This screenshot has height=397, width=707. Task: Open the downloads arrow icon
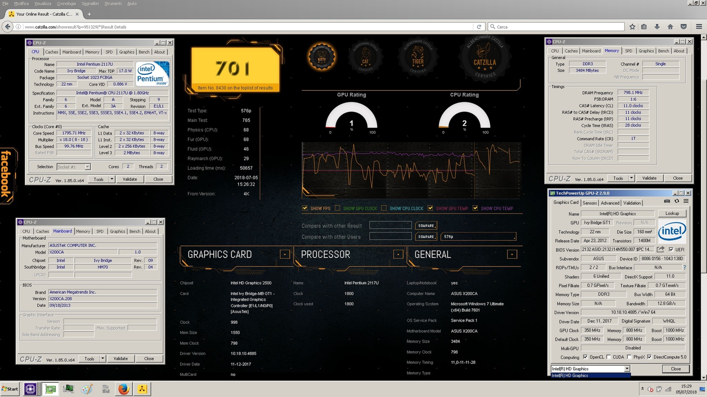pos(657,26)
